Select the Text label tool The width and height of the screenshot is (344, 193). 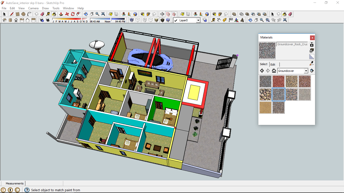pyautogui.click(x=231, y=20)
